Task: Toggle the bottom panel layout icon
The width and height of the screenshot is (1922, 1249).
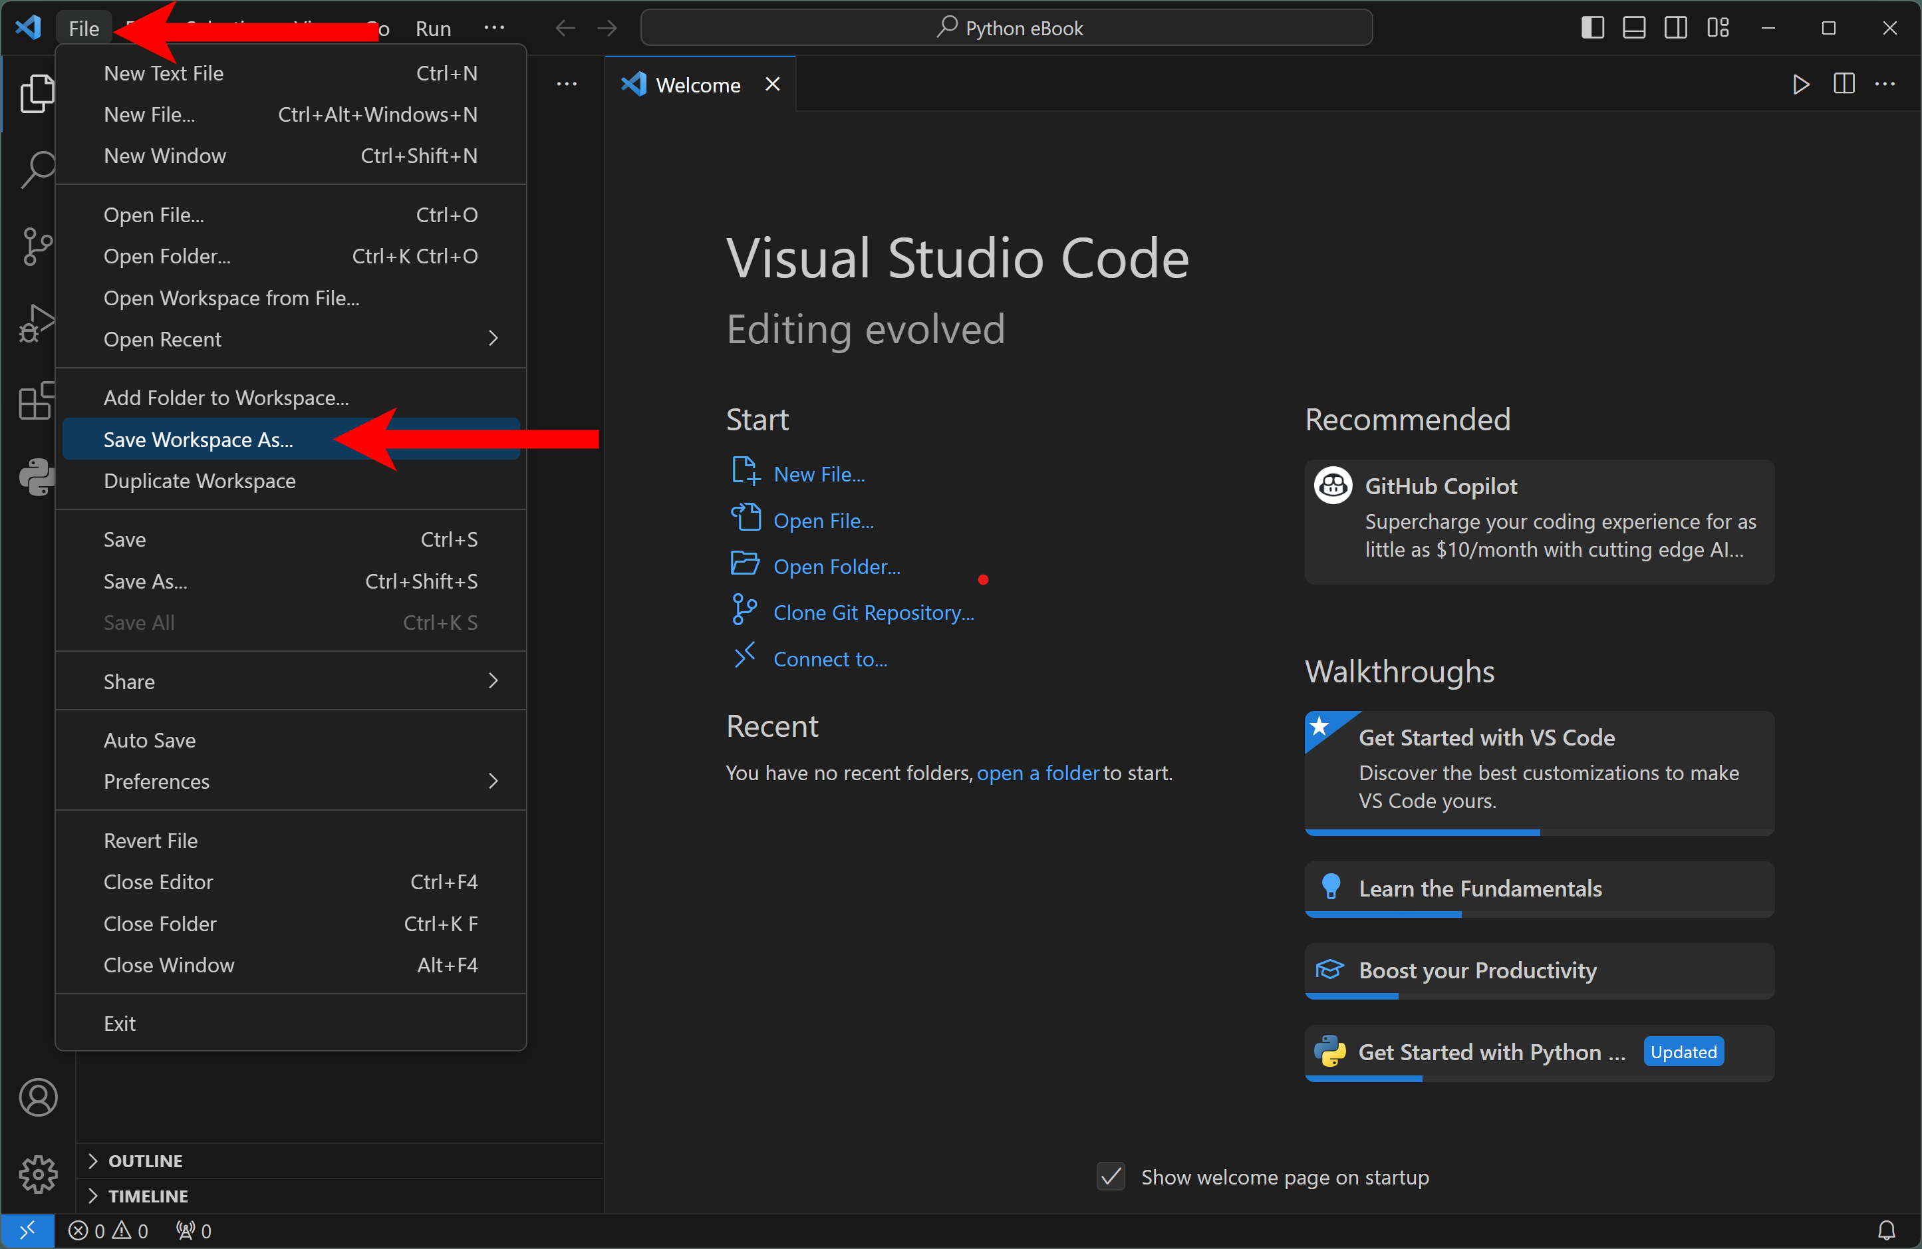Action: (1633, 28)
